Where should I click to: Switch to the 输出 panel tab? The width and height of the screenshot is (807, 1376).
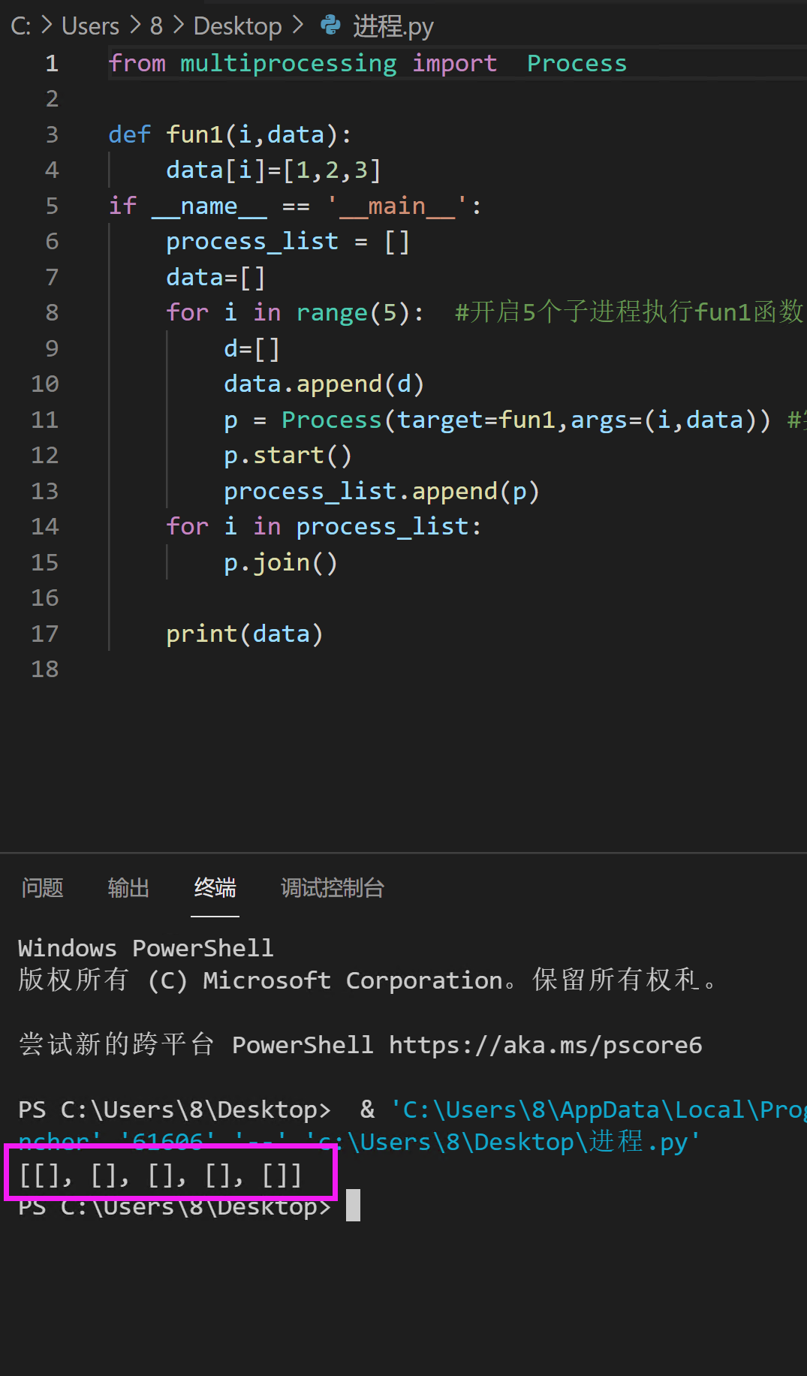point(128,888)
